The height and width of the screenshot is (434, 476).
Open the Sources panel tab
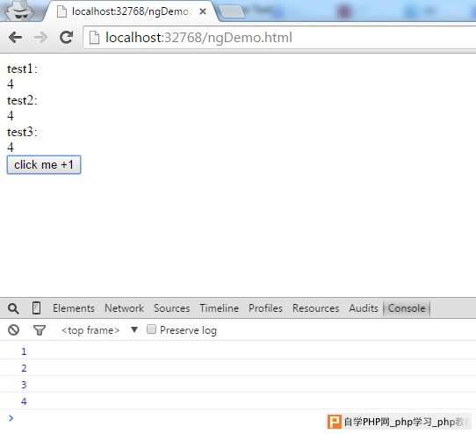pyautogui.click(x=172, y=308)
